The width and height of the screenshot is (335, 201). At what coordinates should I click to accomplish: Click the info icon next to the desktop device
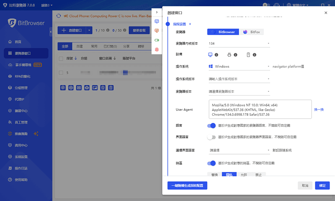click(x=216, y=55)
